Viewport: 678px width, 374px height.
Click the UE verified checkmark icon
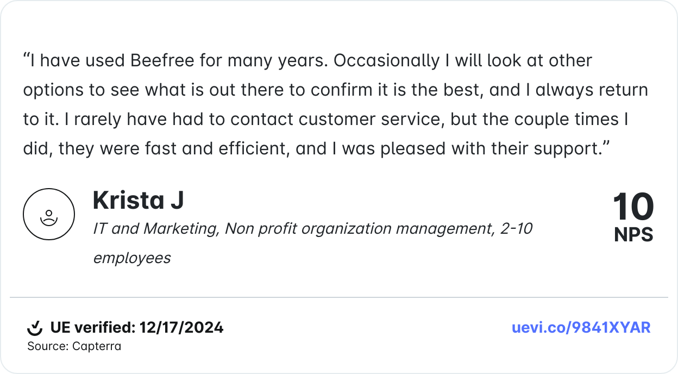pyautogui.click(x=35, y=328)
